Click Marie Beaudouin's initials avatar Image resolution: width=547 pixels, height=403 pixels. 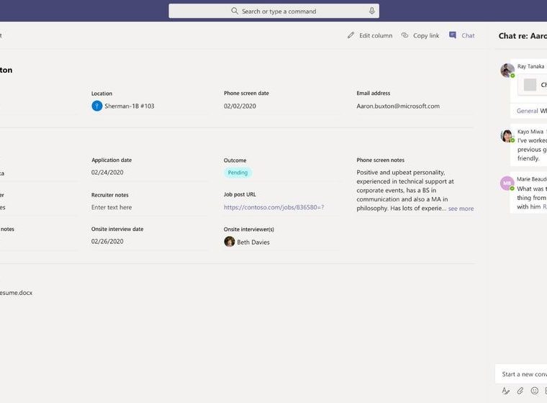[507, 184]
